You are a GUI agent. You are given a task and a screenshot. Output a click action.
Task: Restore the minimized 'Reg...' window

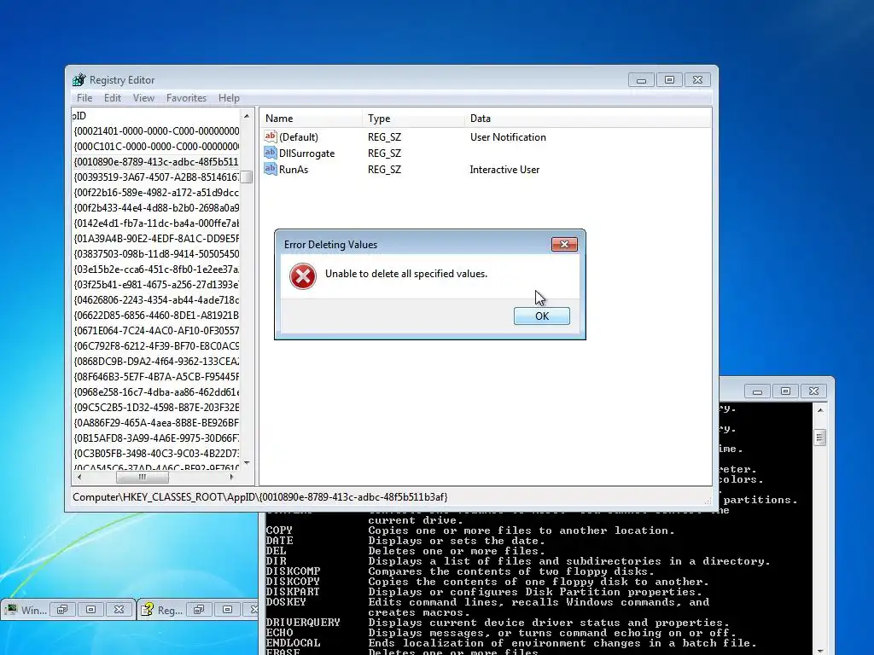[199, 609]
